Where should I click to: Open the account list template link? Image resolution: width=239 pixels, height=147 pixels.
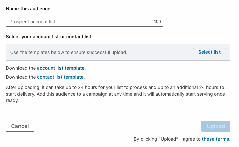(61, 68)
